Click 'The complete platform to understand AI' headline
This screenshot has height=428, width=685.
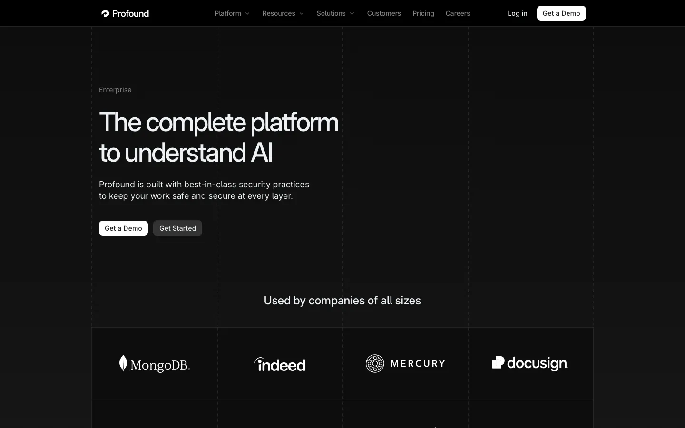point(219,137)
